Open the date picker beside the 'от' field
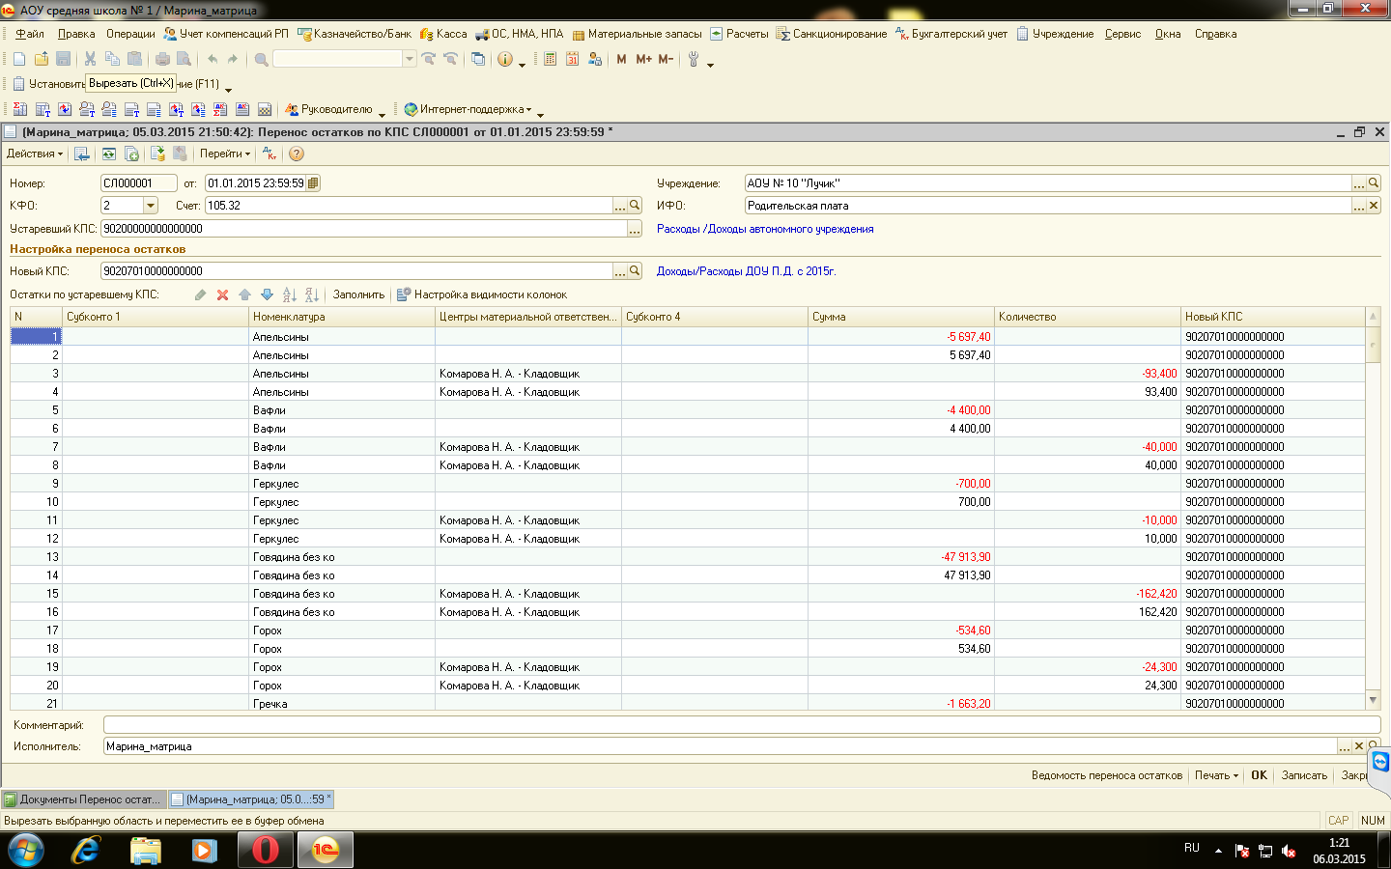 pos(313,183)
